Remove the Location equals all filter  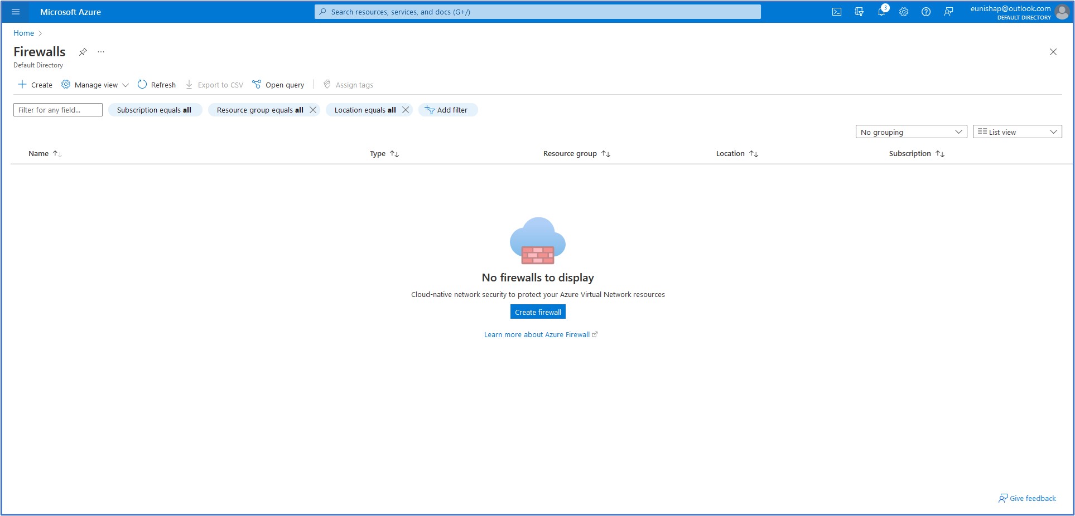(406, 110)
